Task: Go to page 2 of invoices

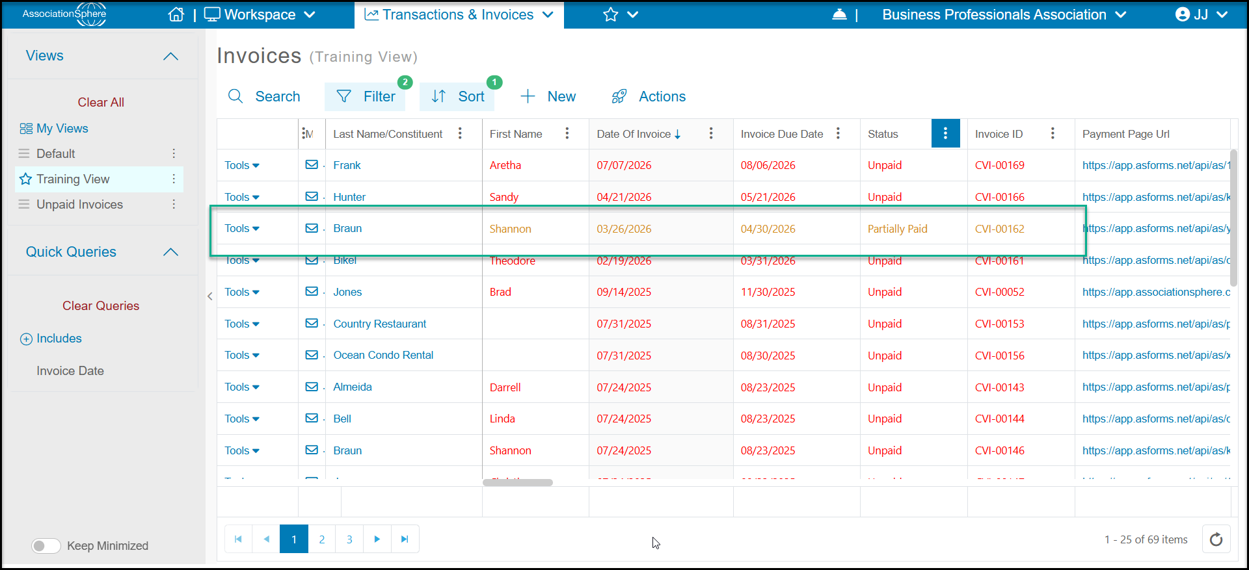Action: click(x=322, y=539)
